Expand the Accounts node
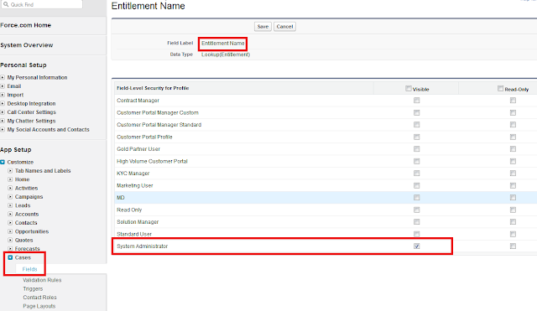 click(10, 214)
